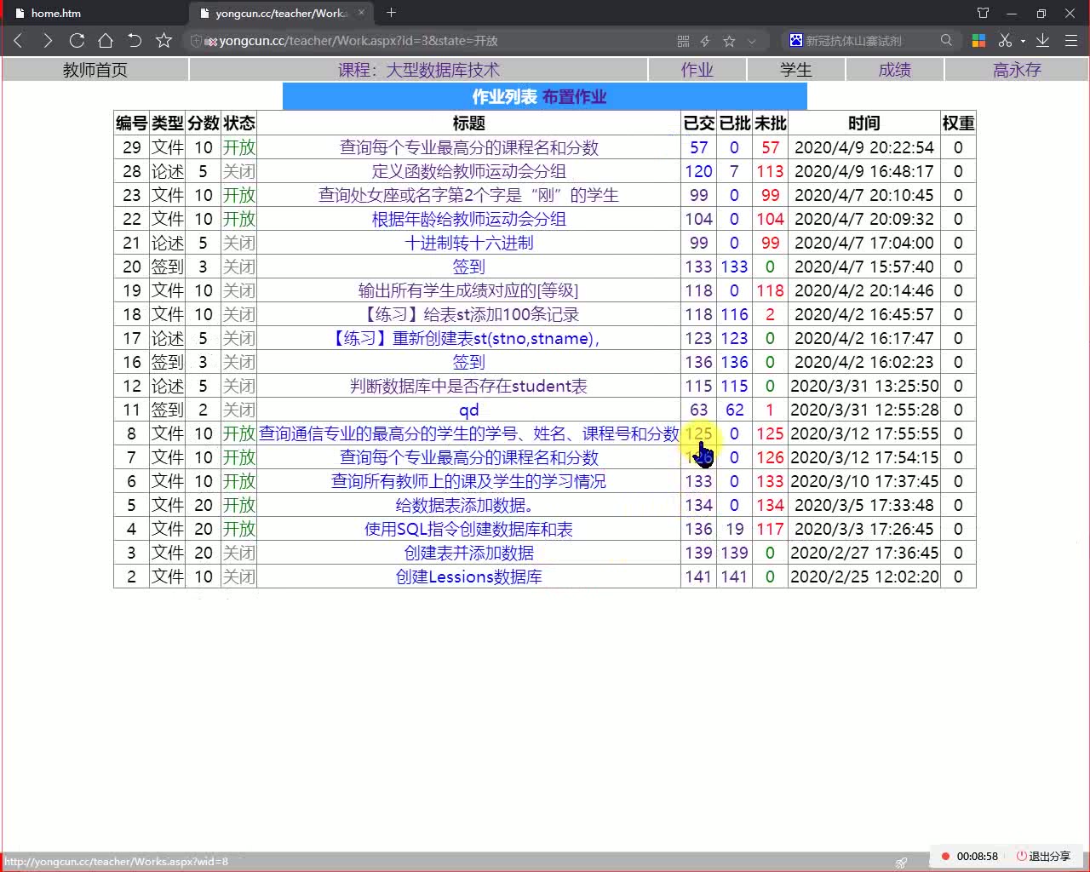Viewport: 1090px width, 872px height.
Task: Click the 高永存 user link
Action: click(1017, 70)
